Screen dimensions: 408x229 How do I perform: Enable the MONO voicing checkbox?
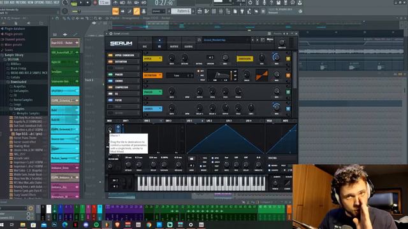[269, 165]
